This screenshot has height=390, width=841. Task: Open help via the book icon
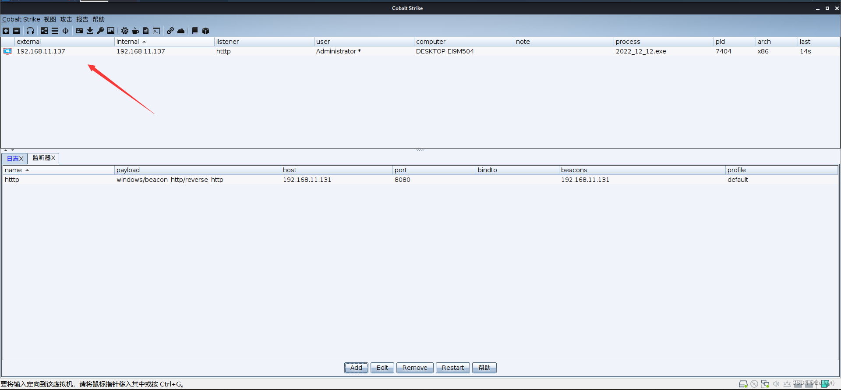click(195, 31)
